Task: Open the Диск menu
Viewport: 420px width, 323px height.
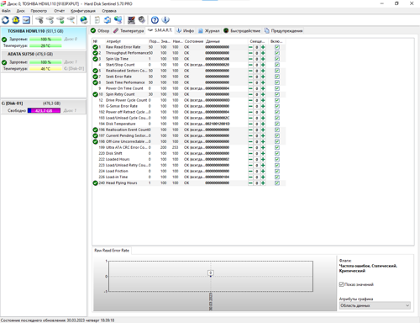Action: [20, 11]
